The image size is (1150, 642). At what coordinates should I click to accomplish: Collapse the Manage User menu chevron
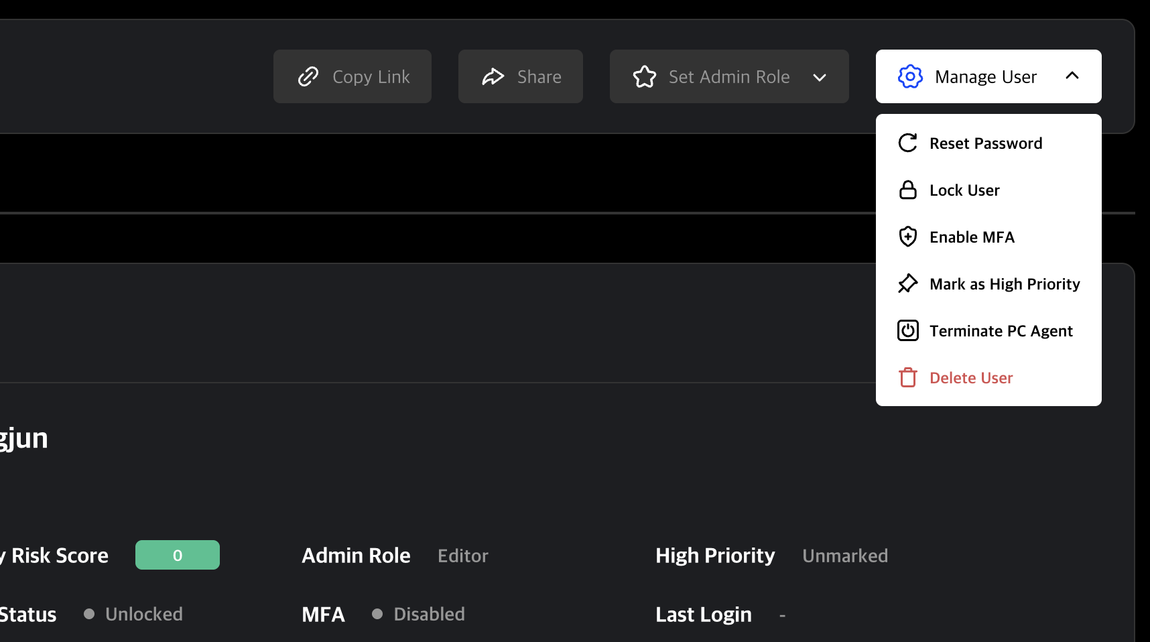(x=1072, y=76)
